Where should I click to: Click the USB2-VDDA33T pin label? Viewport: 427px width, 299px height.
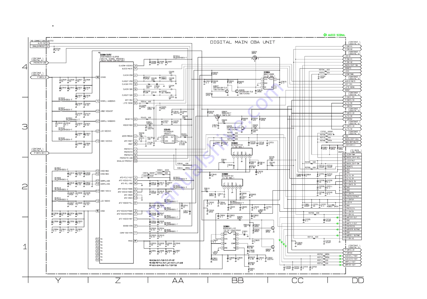pyautogui.click(x=107, y=111)
